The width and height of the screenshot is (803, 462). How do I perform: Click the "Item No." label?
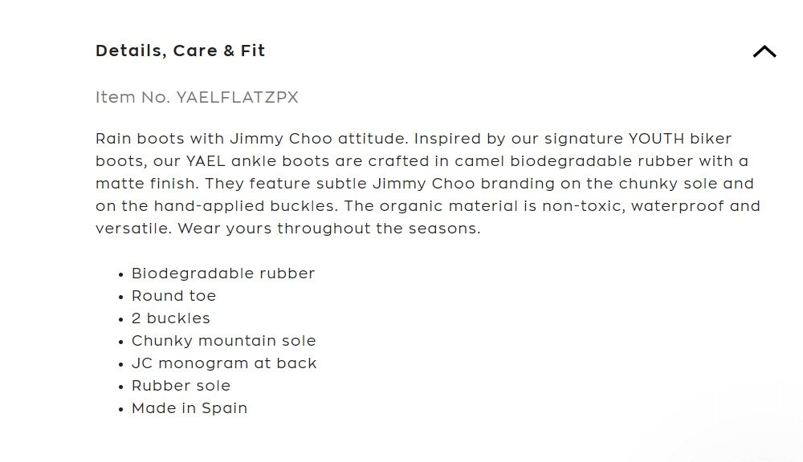[x=132, y=98]
